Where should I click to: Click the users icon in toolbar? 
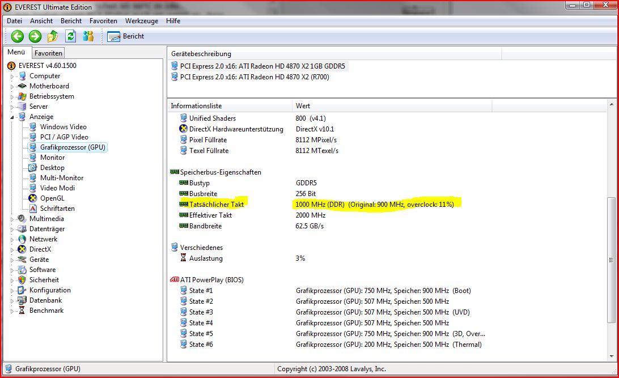click(88, 36)
